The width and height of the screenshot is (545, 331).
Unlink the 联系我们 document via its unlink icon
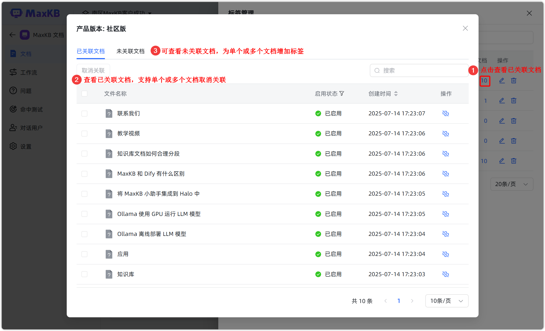point(446,113)
